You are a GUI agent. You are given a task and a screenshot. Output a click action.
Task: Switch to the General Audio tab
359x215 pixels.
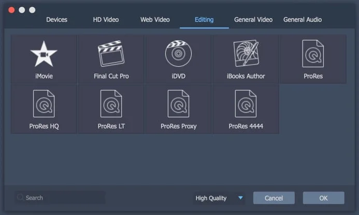303,20
